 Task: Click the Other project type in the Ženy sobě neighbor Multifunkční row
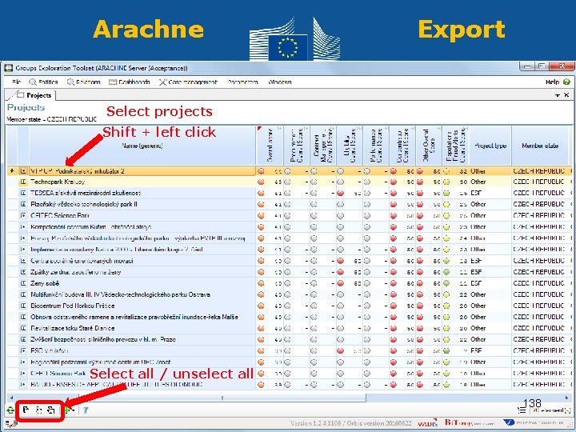tap(478, 294)
